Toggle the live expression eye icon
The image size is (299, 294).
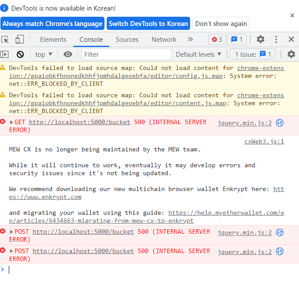point(68,54)
